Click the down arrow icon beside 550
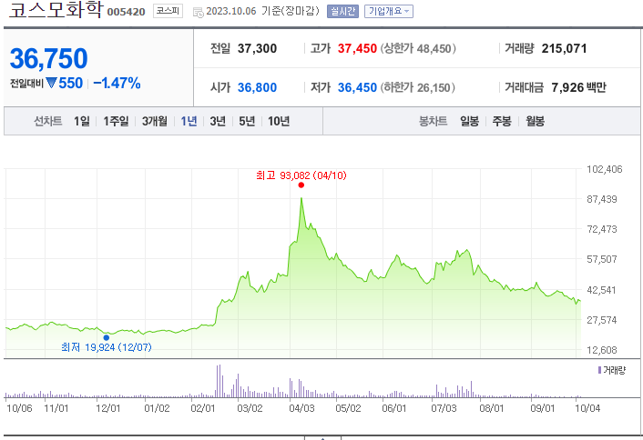The height and width of the screenshot is (440, 643). coord(51,83)
